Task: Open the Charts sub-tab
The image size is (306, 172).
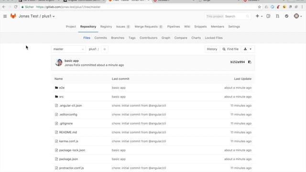Action: click(196, 38)
